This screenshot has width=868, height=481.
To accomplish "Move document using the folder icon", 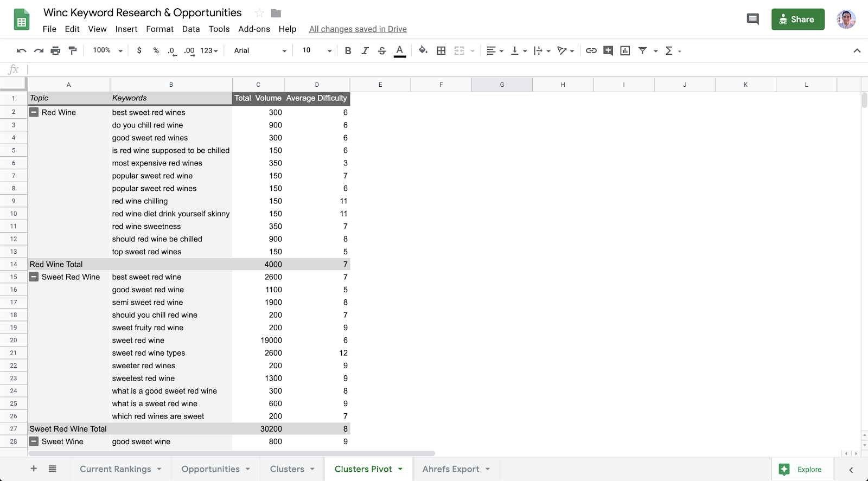I will click(x=276, y=13).
